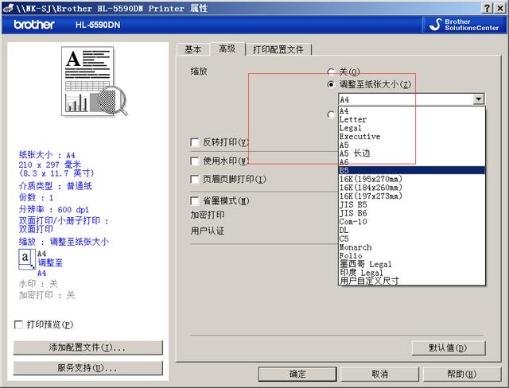Click the 服务支持 button

point(87,368)
